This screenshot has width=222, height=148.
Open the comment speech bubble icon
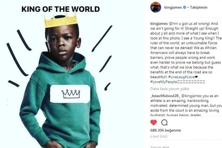click(x=164, y=122)
